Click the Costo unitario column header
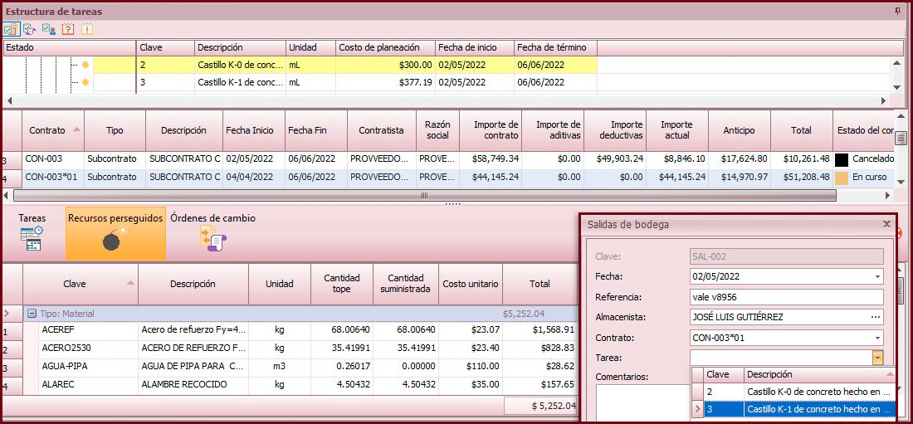The image size is (913, 424). 471,285
